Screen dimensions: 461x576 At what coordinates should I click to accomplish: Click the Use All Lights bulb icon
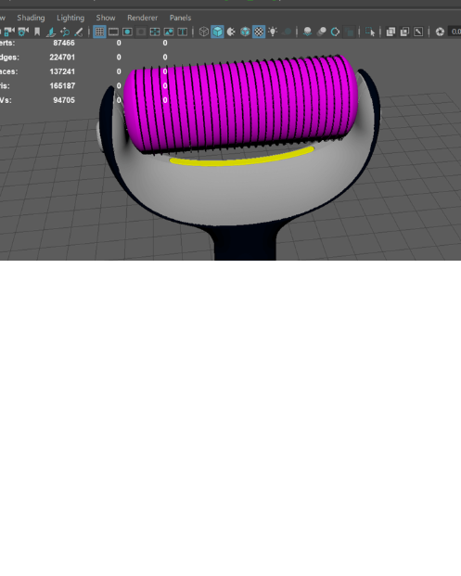click(x=273, y=32)
